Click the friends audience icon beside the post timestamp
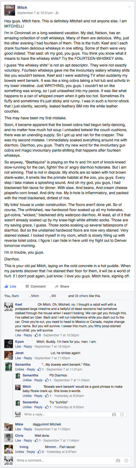 pyautogui.click(x=57, y=13)
